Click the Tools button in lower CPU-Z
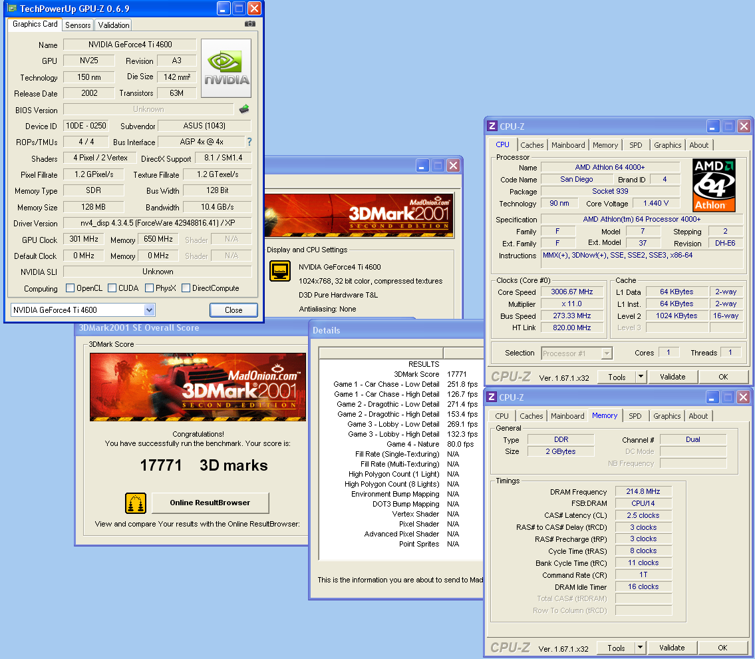This screenshot has width=755, height=659. [616, 648]
